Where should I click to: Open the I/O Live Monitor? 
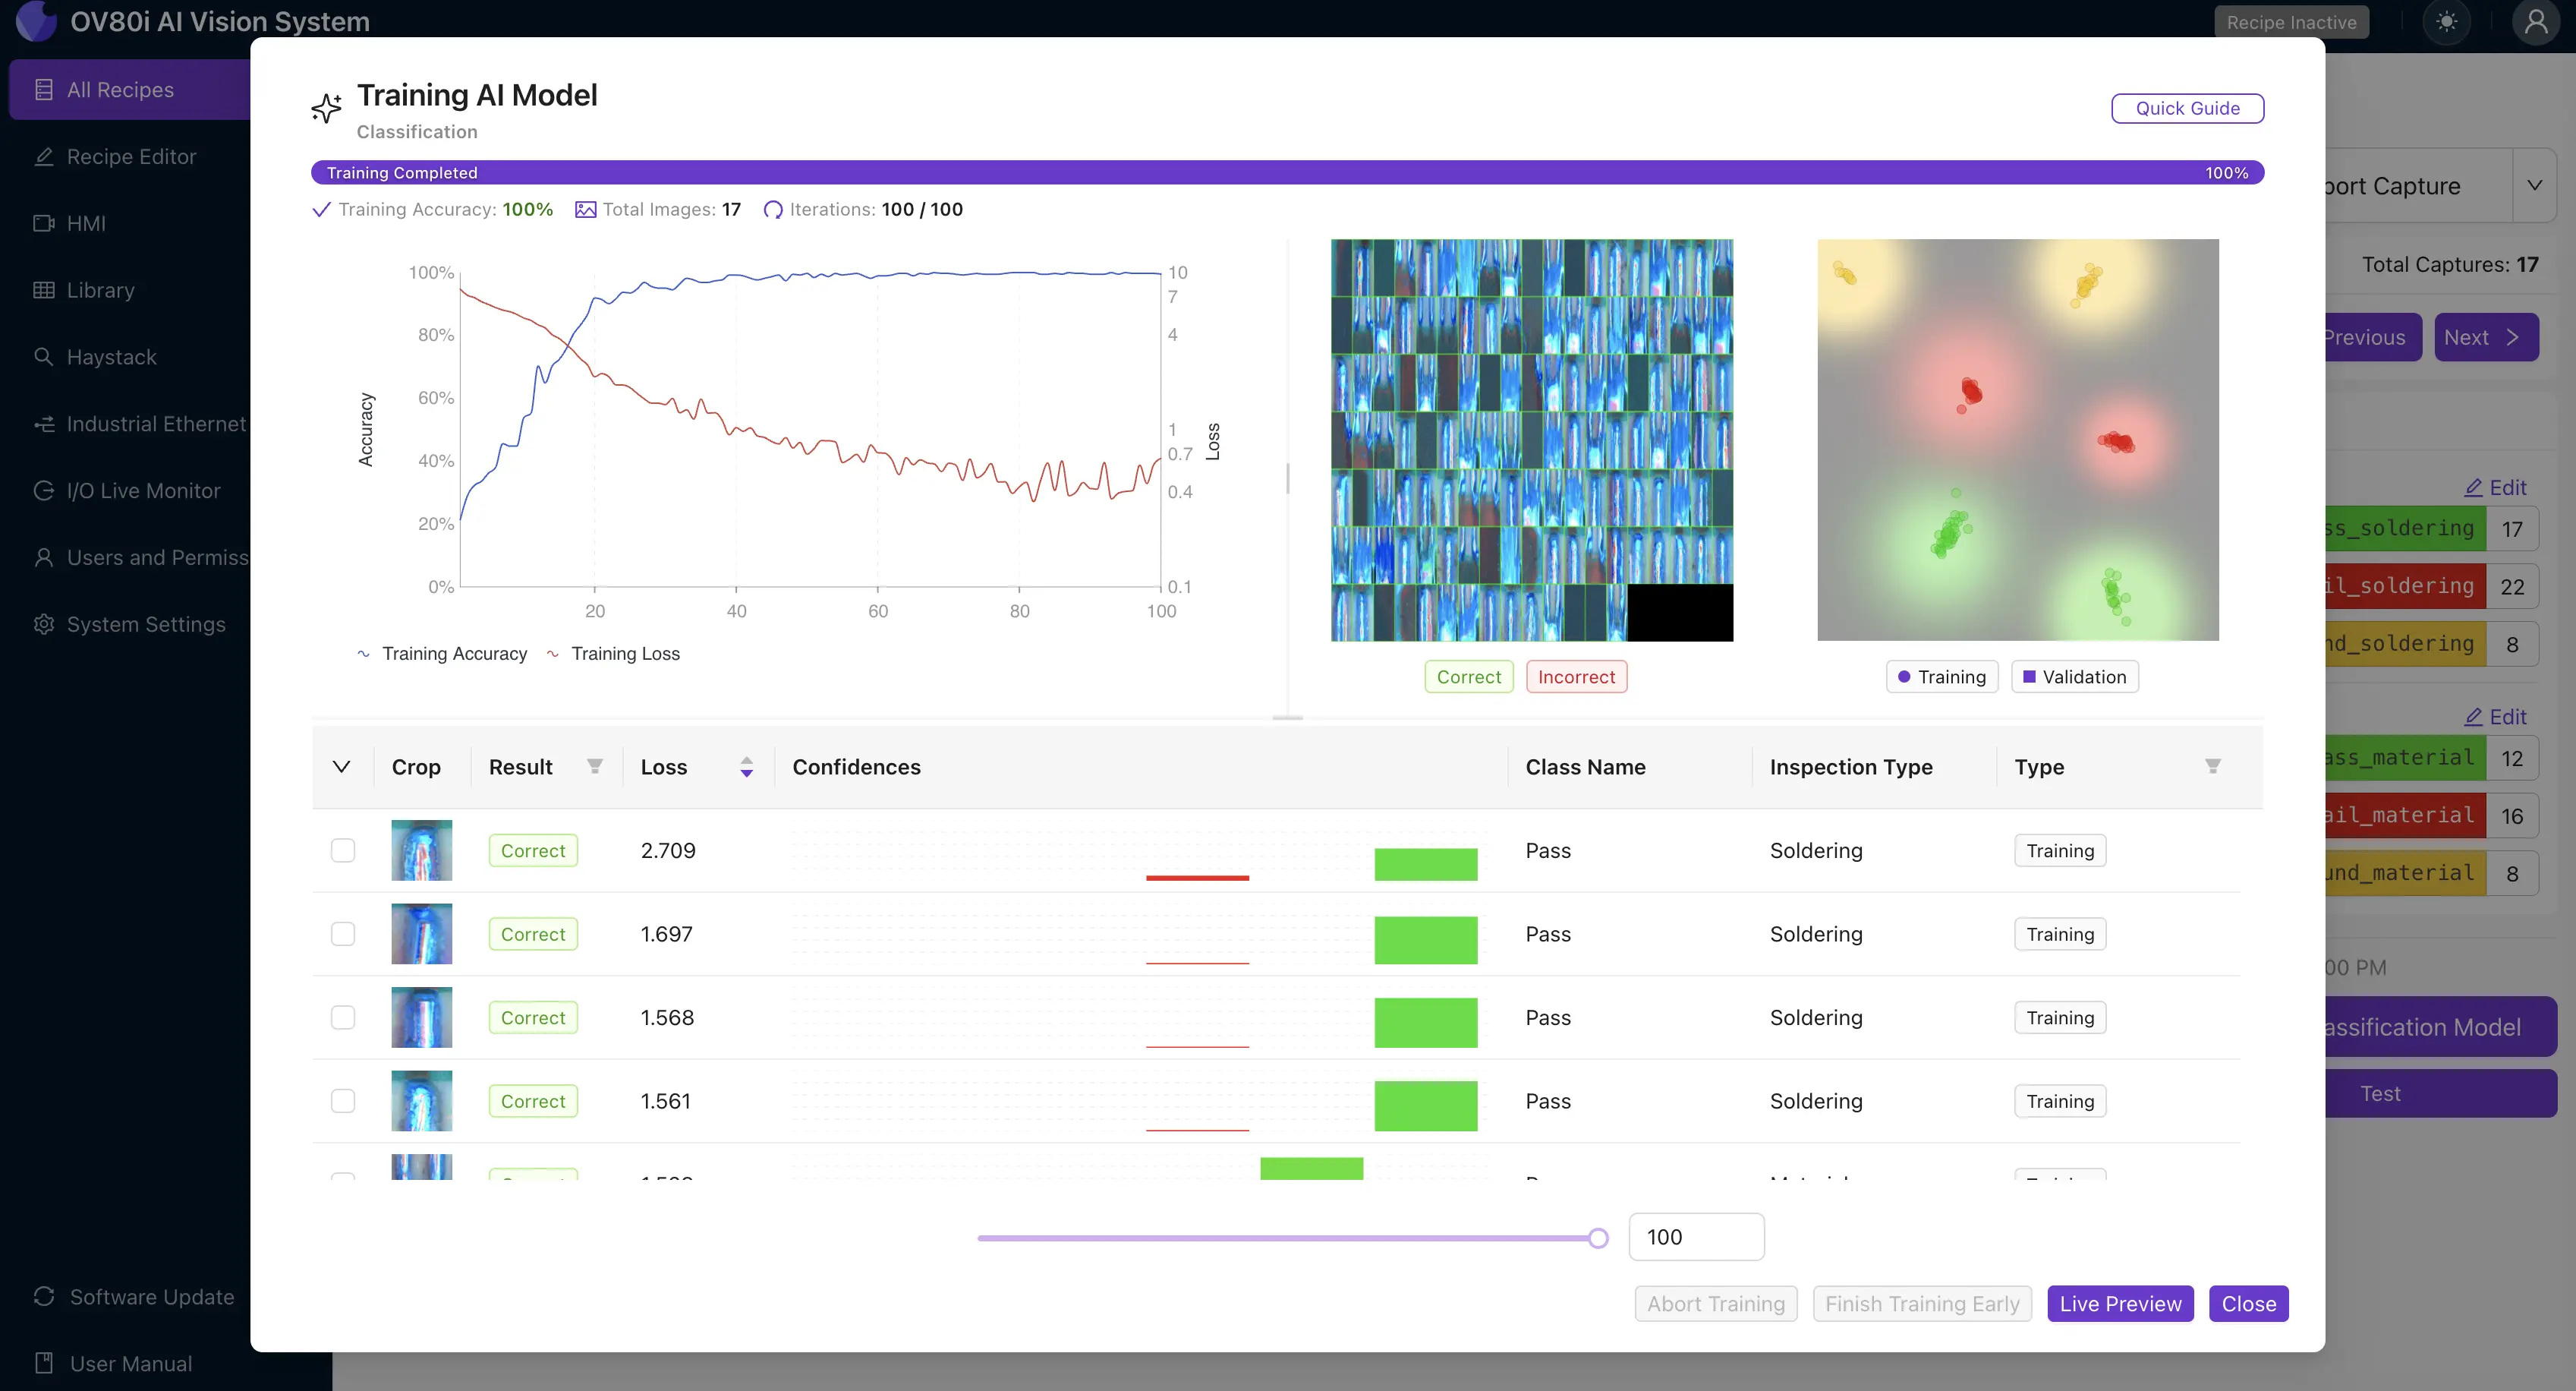point(143,490)
